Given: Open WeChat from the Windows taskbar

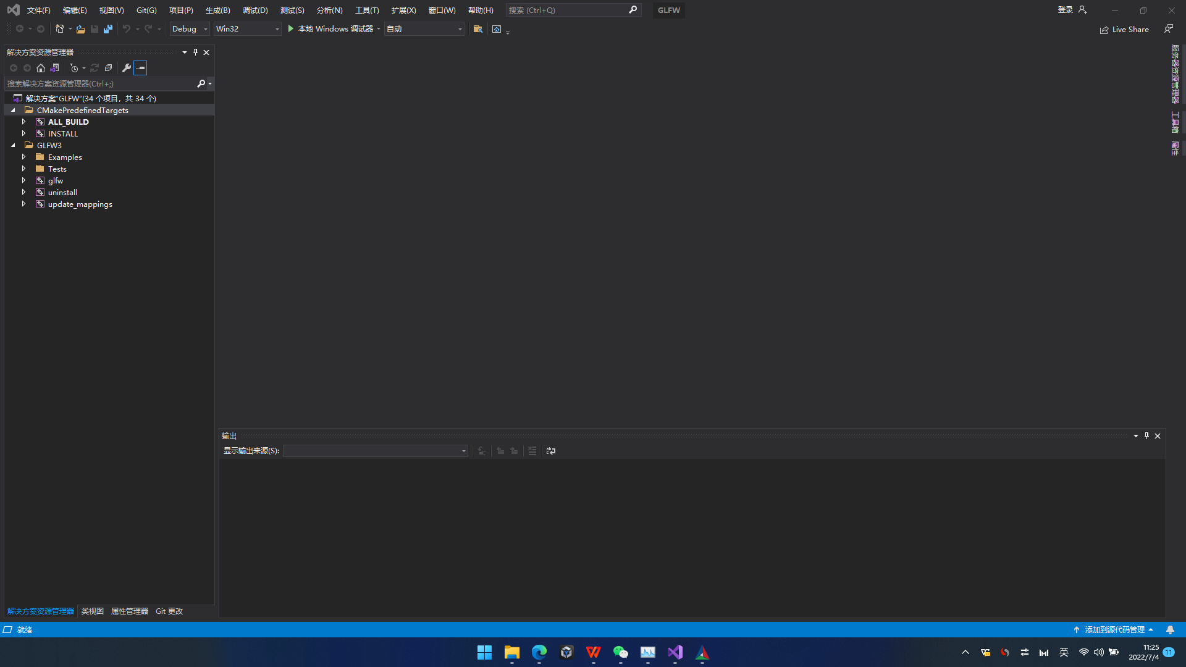Looking at the screenshot, I should point(620,652).
